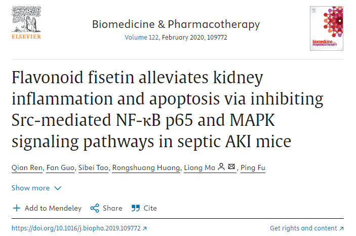Open author Sibei Tao's details
Image resolution: width=356 pixels, height=236 pixels.
(93, 167)
